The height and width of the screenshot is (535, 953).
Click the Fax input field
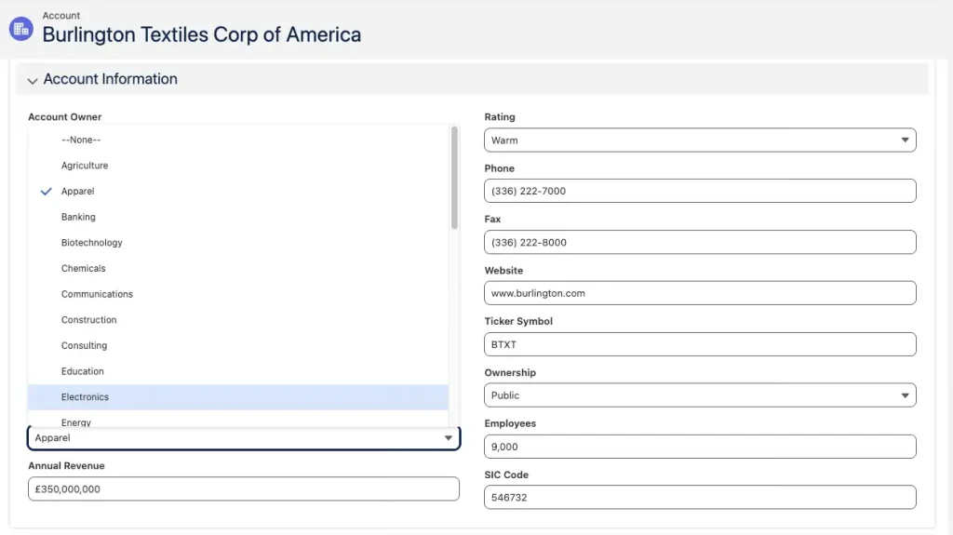[700, 242]
